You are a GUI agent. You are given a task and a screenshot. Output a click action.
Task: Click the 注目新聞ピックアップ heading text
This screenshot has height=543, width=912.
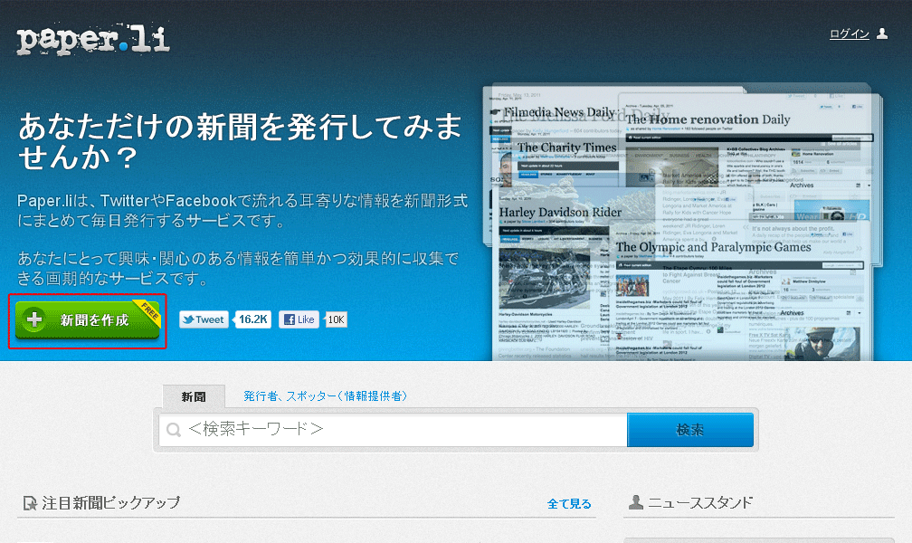tap(111, 503)
